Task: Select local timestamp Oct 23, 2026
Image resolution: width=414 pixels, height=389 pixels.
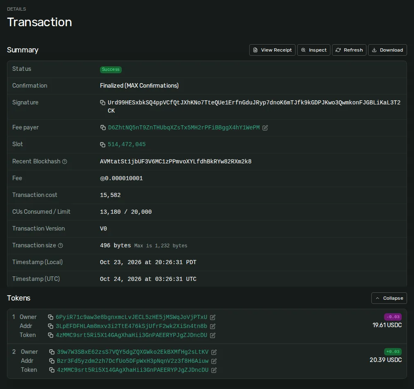Action: pos(148,262)
